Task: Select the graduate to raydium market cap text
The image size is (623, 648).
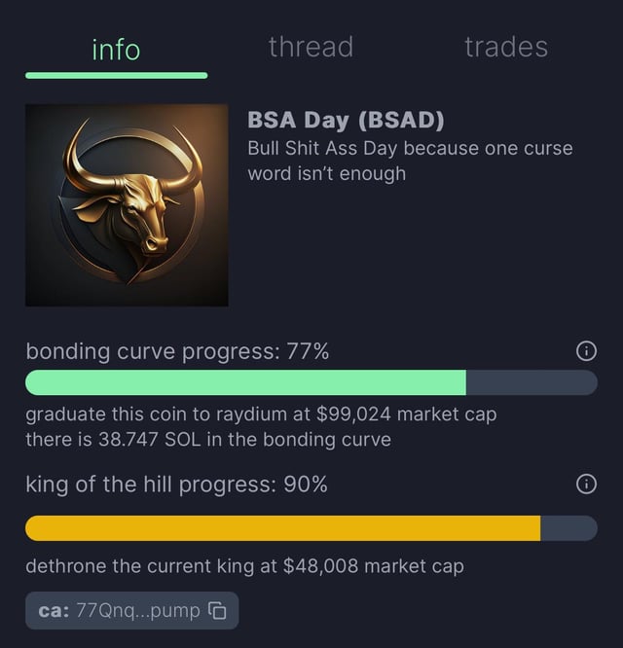Action: pyautogui.click(x=261, y=414)
